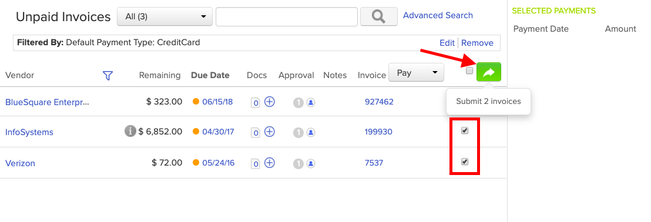Click the magnifying glass search button
This screenshot has height=222, width=651.
[378, 16]
